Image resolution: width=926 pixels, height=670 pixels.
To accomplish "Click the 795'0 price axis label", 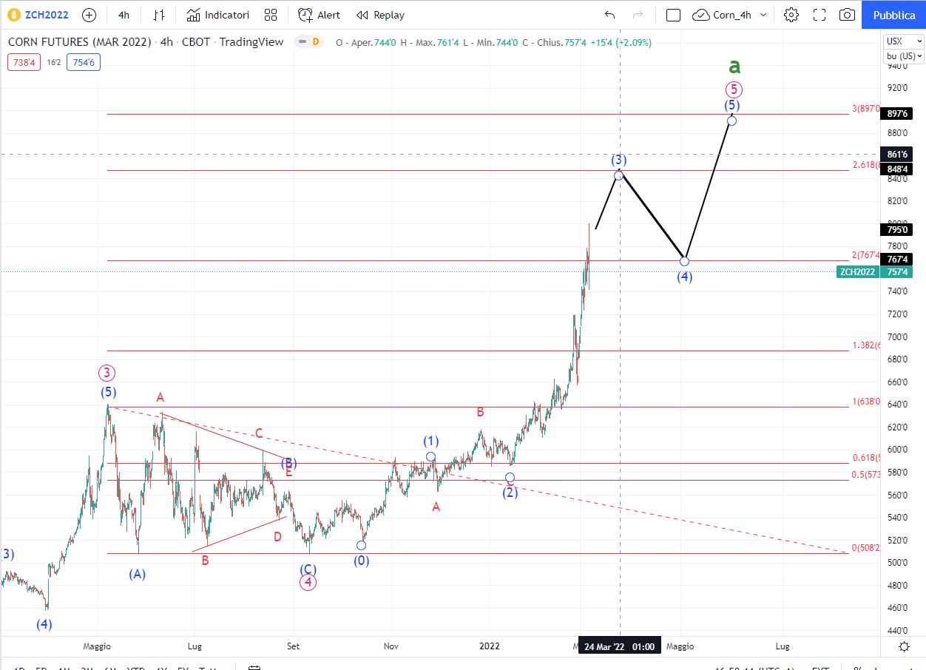I will 896,229.
